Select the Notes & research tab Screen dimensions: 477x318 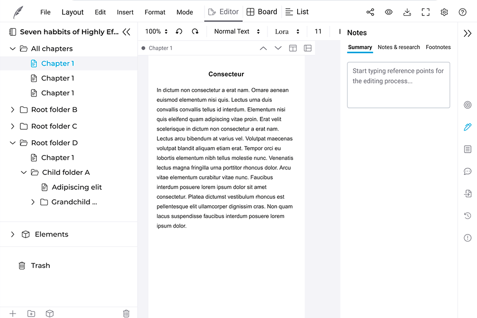point(398,47)
